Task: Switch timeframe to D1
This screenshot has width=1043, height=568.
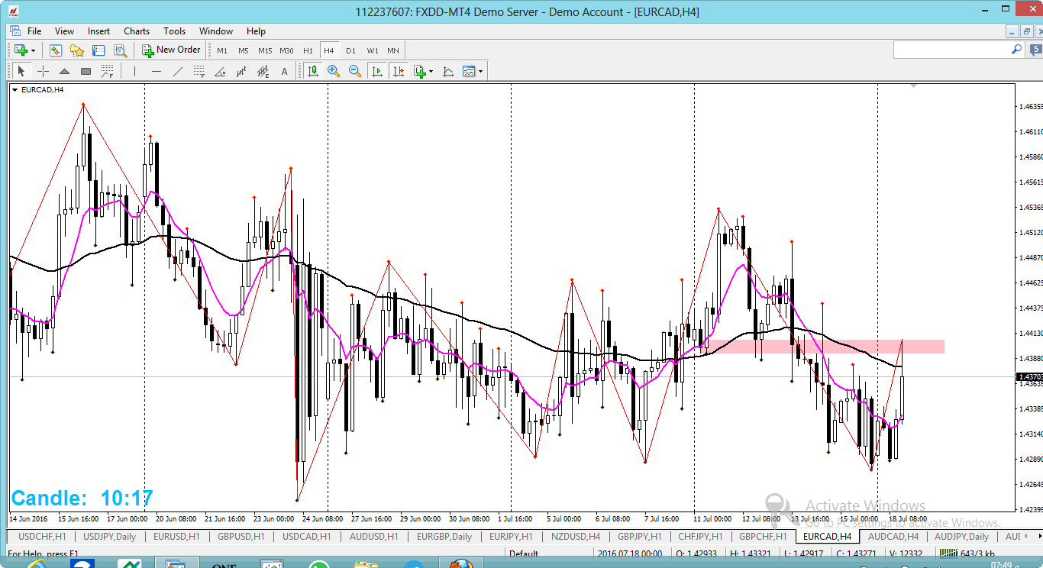Action: click(350, 50)
